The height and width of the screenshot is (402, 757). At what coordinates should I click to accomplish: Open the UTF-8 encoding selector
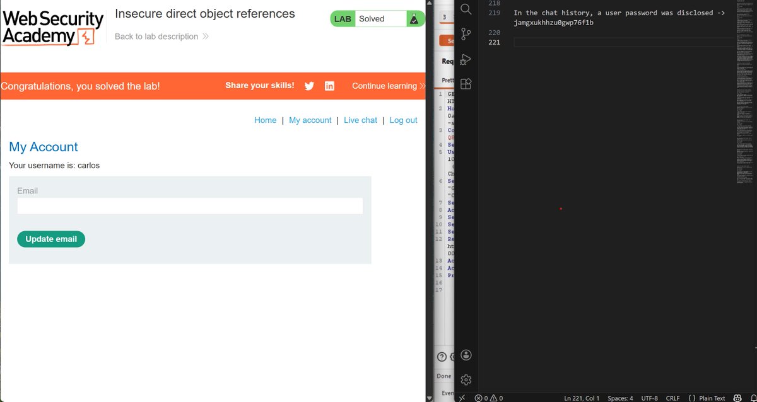(x=649, y=398)
